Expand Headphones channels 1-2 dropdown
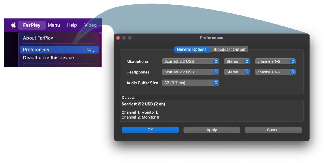The width and height of the screenshot is (326, 163). point(275,72)
